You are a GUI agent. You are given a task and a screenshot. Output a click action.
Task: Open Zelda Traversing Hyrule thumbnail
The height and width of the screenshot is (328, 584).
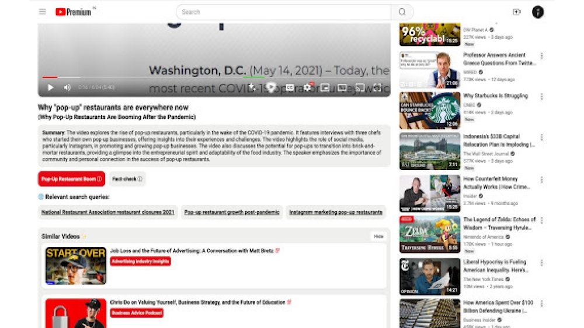tap(430, 234)
